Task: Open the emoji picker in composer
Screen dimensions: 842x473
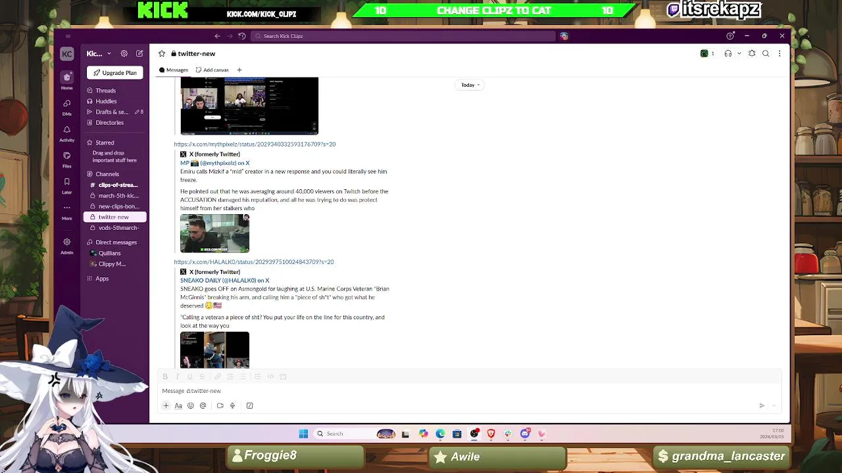Action: [191, 405]
